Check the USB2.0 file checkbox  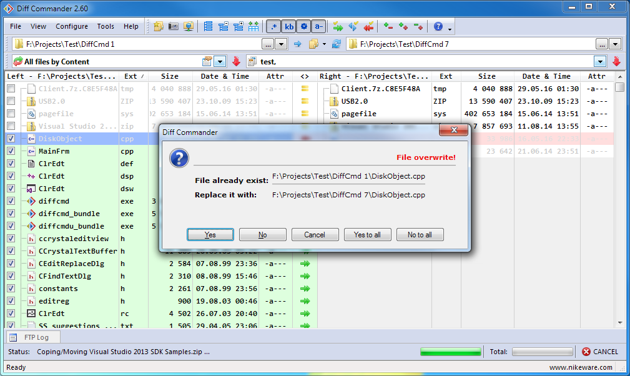point(11,101)
